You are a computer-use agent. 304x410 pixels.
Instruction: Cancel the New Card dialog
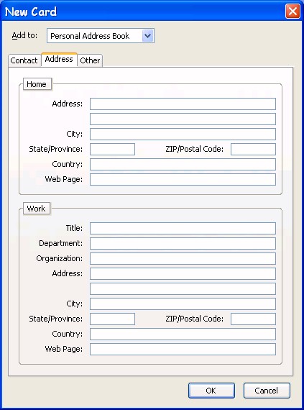(267, 391)
